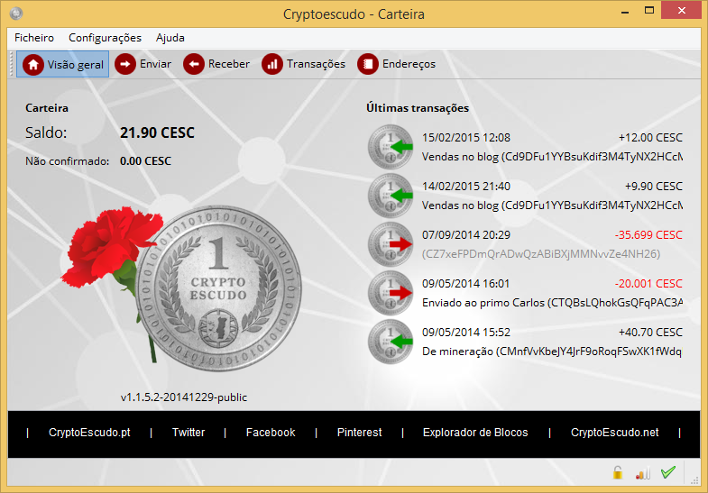Click the 21.90 CESC balance value
Image resolution: width=708 pixels, height=493 pixels.
[157, 132]
